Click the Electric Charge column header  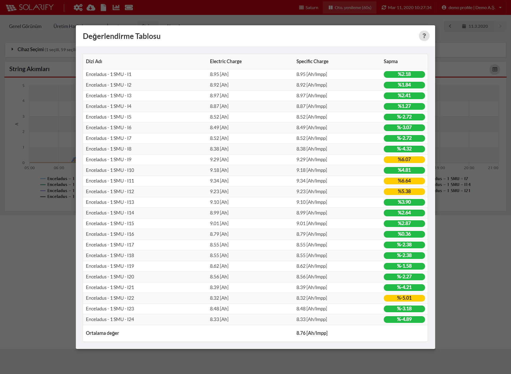point(226,61)
